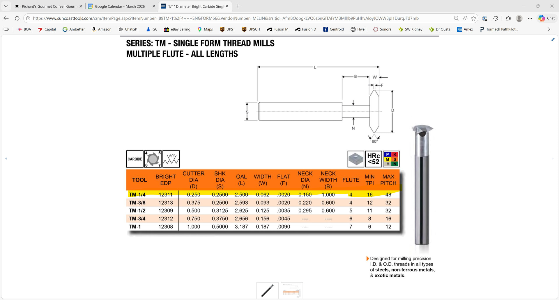Viewport: 559px width, 300px height.
Task: Switch to the Google Calendar March 2026 tab
Action: [119, 6]
